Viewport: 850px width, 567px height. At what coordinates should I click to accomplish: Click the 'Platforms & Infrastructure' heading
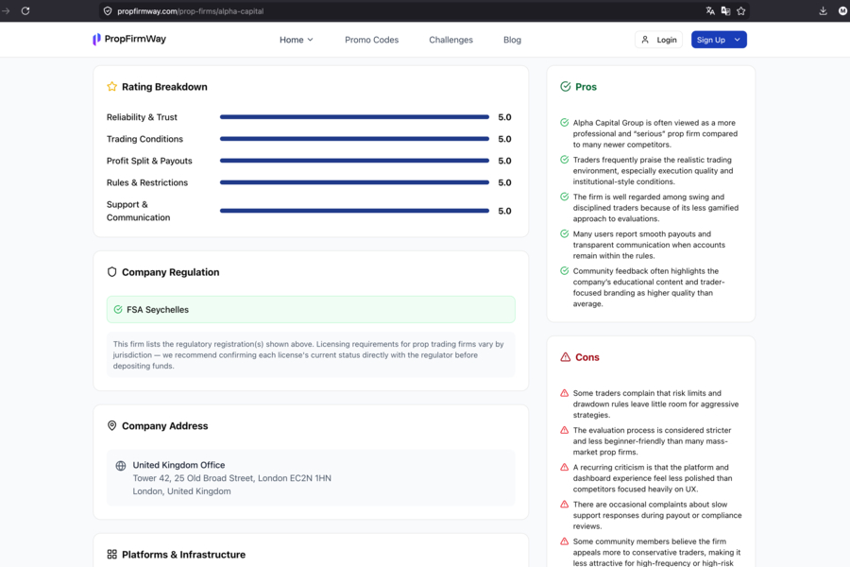[183, 554]
